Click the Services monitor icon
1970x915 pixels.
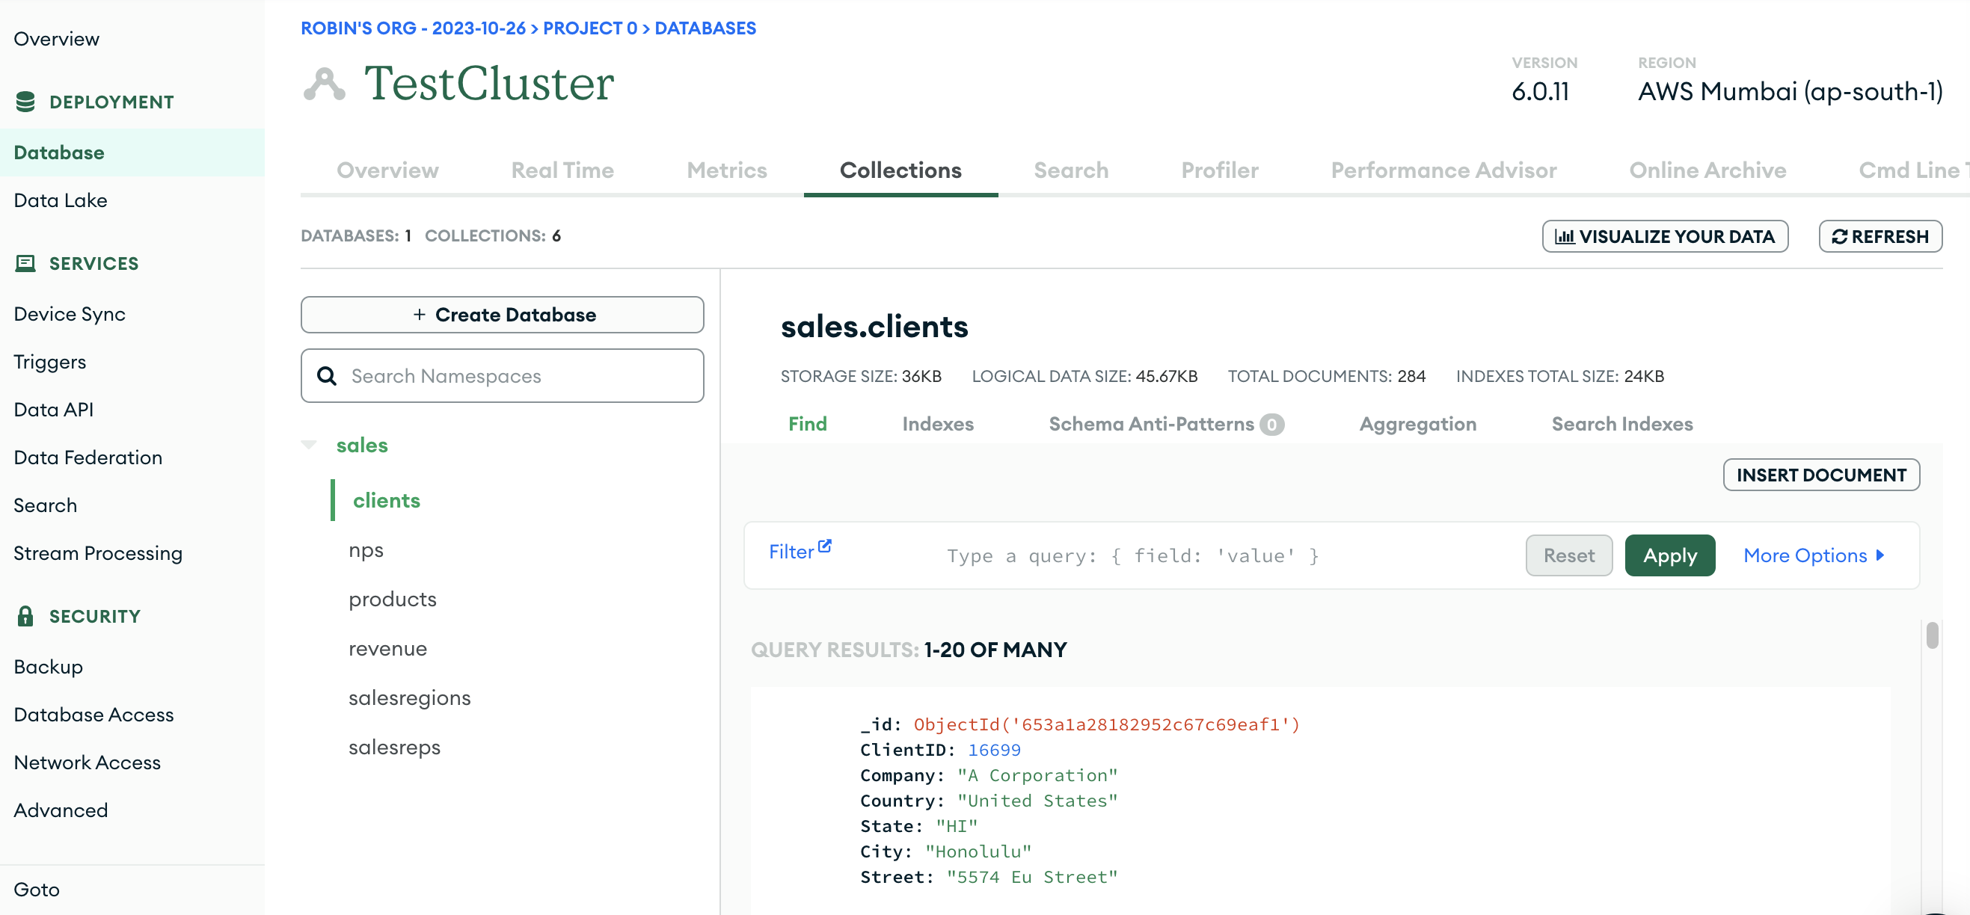pyautogui.click(x=25, y=264)
